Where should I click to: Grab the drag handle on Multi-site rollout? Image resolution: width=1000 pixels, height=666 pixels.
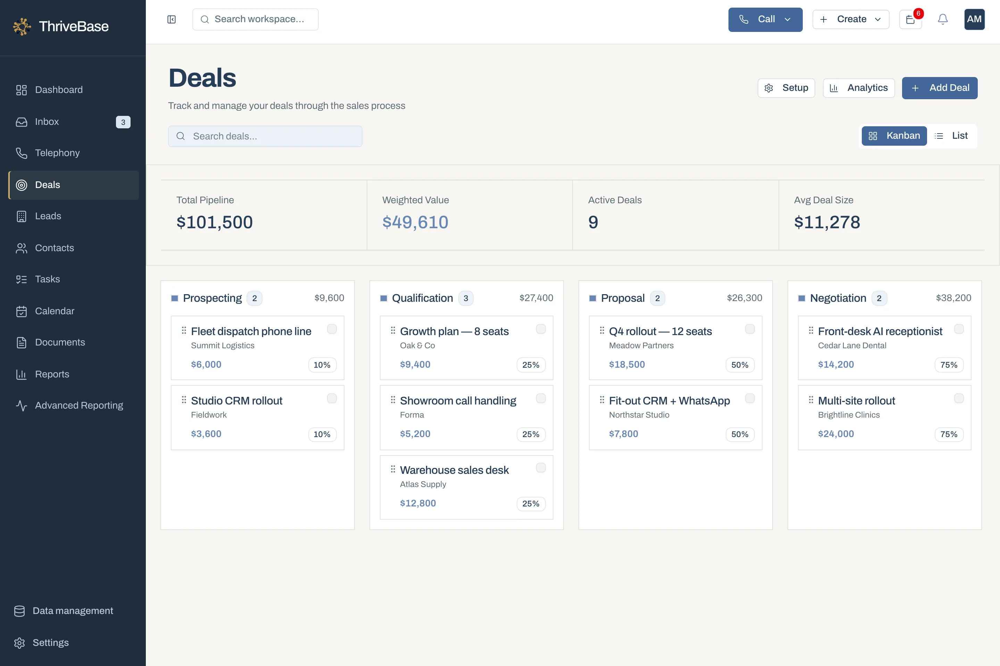pos(811,400)
